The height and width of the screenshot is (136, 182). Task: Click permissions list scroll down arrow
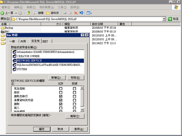tap(82, 110)
